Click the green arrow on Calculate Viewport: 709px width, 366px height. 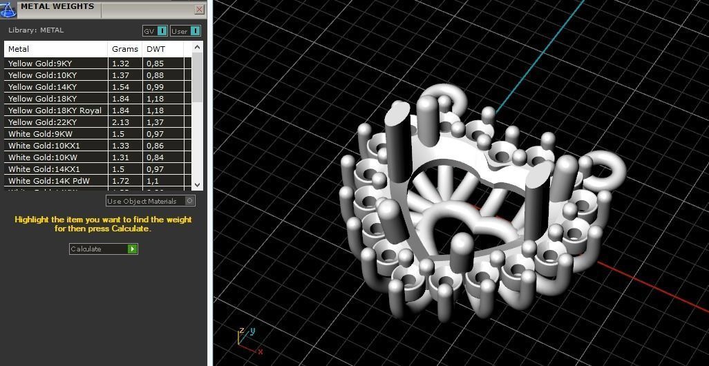tap(132, 249)
